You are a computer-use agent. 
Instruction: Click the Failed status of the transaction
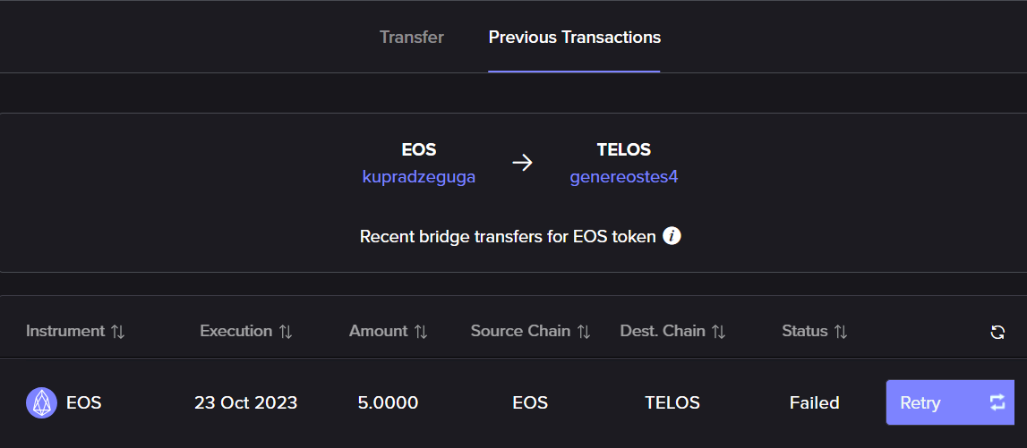pyautogui.click(x=814, y=402)
